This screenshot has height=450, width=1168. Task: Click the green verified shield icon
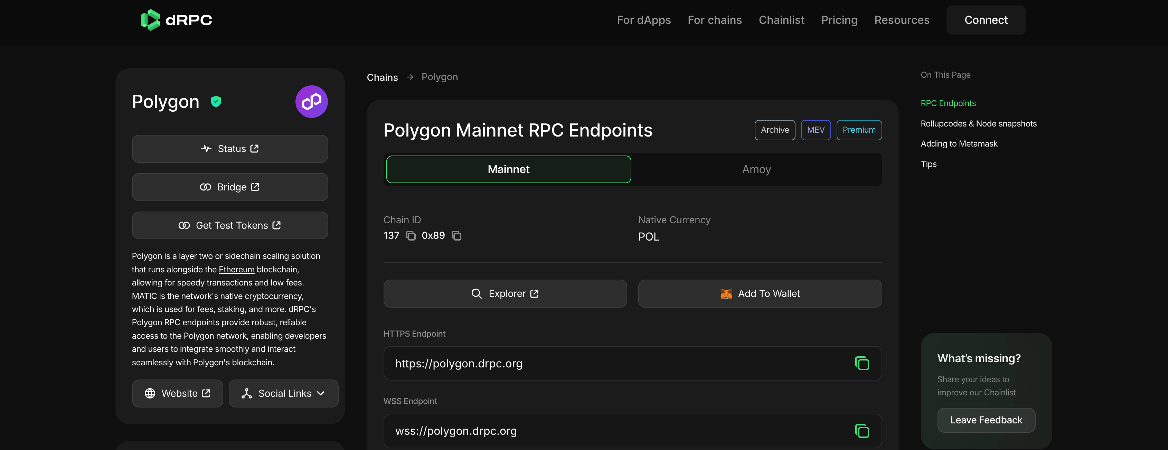point(216,102)
